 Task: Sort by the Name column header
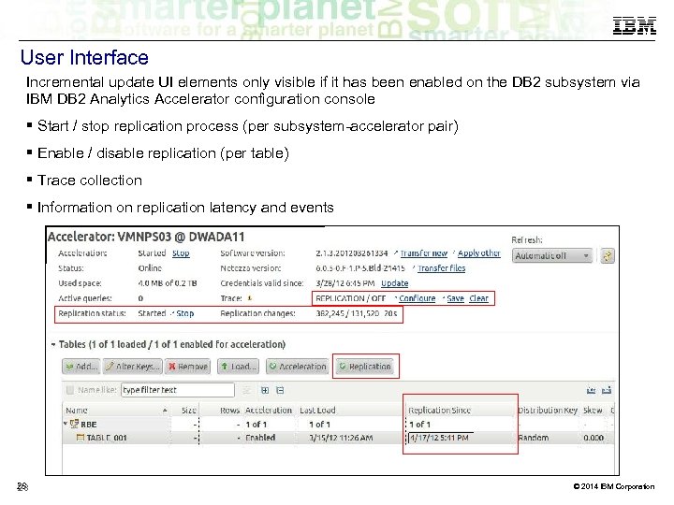pyautogui.click(x=116, y=411)
